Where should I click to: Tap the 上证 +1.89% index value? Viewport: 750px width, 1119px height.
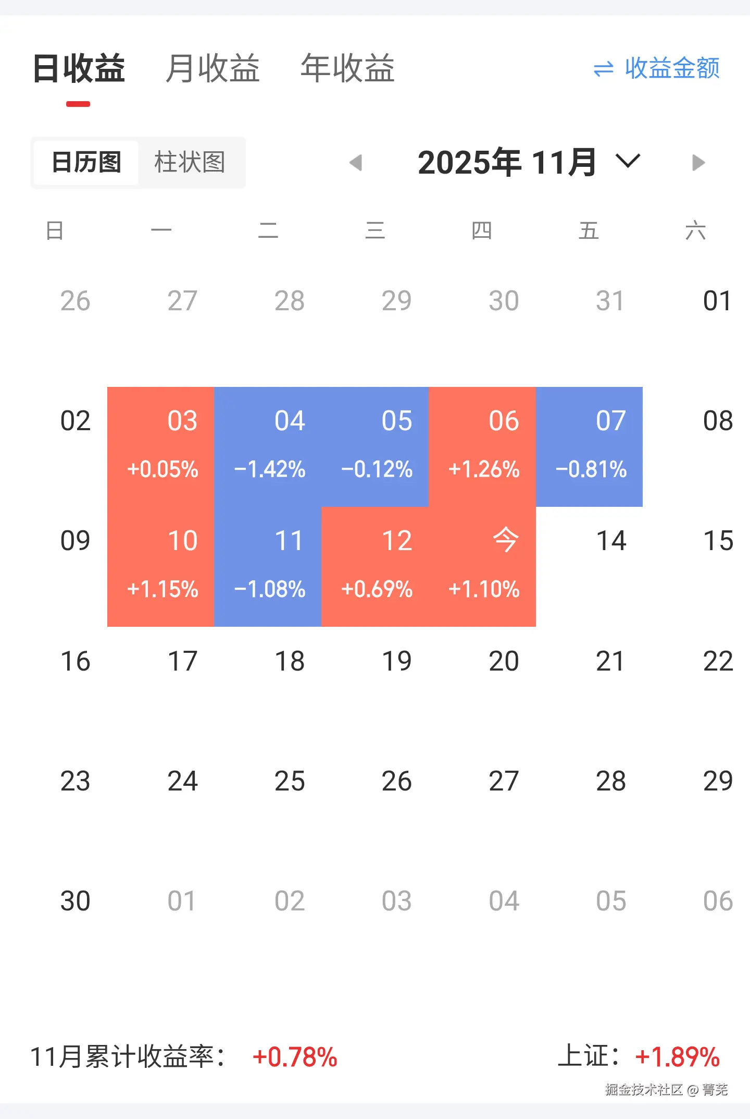(x=677, y=1057)
